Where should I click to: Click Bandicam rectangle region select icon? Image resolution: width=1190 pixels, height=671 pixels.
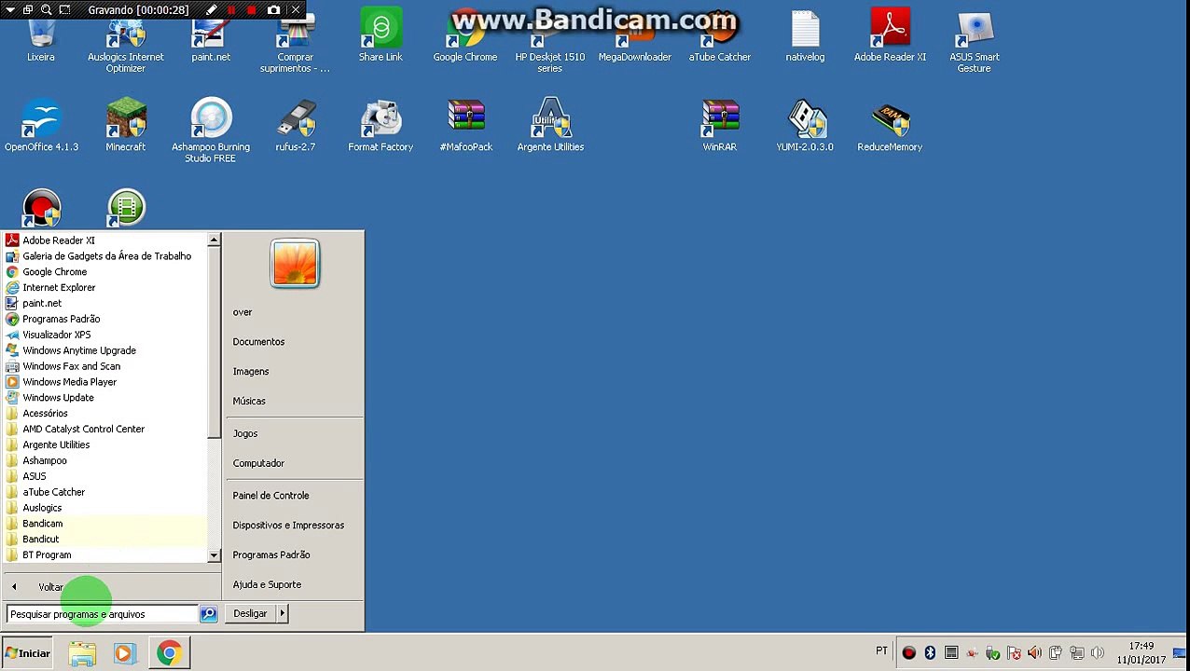pos(64,10)
